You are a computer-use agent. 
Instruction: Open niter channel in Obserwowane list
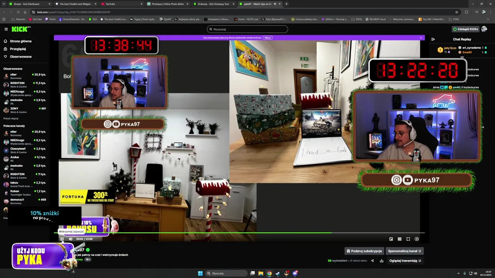[x=25, y=76]
